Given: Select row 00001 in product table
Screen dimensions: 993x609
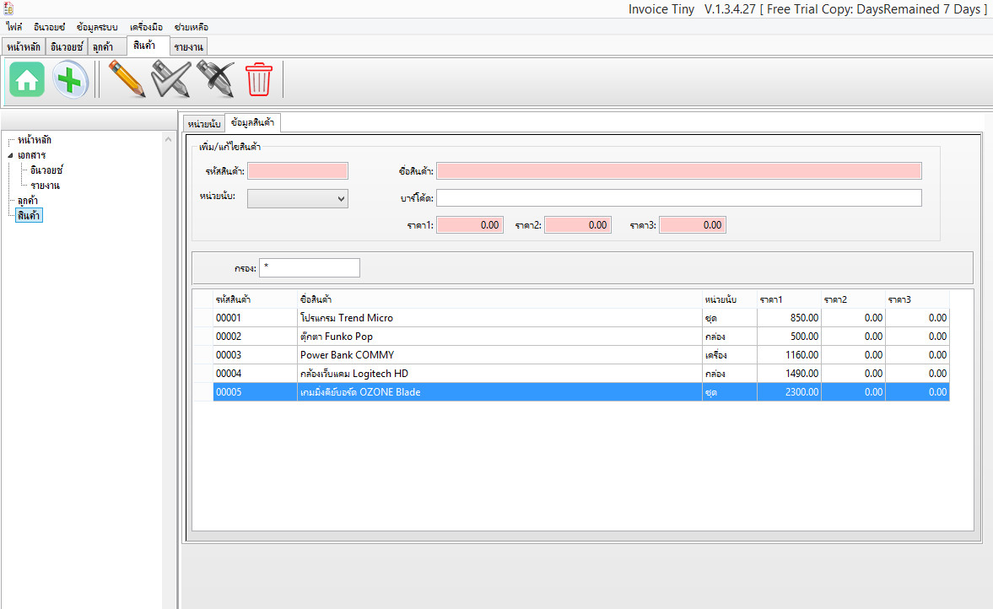Looking at the screenshot, I should click(x=571, y=318).
